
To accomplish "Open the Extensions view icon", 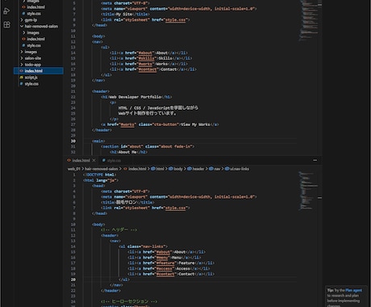I will coord(6,25).
